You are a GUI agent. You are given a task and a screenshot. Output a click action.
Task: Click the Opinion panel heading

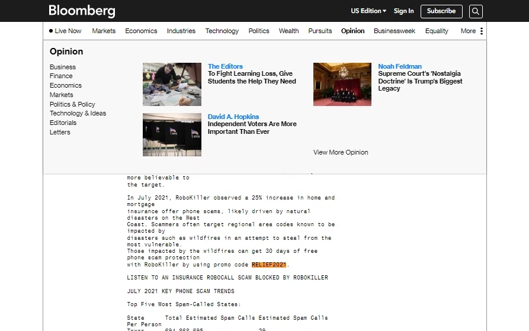(66, 52)
